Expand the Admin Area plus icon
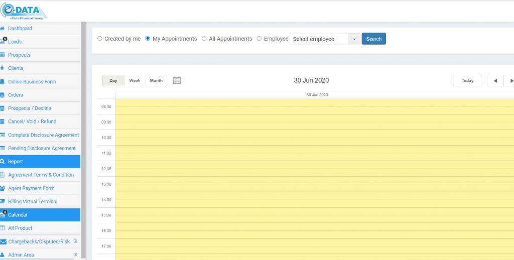Screen dimensions: 514x260 click(75, 254)
